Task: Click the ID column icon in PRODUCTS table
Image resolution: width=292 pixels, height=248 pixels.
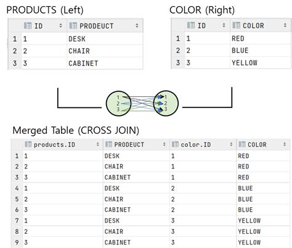Action: [28, 26]
